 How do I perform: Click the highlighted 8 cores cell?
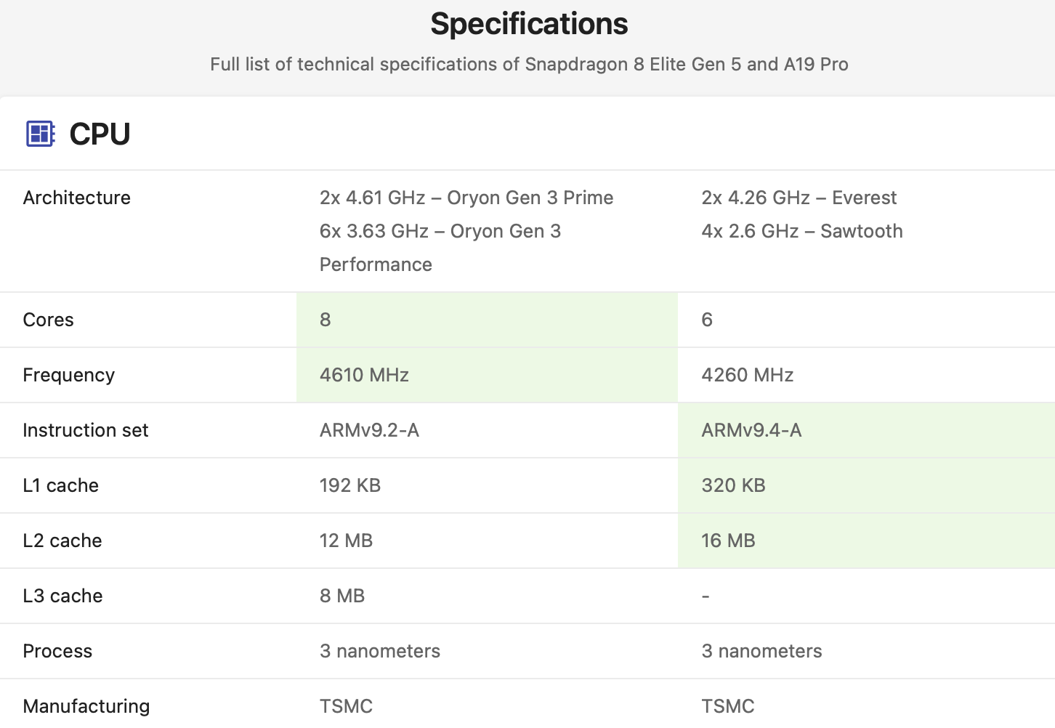487,320
